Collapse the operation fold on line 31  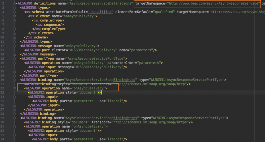pyautogui.click(x=15, y=126)
